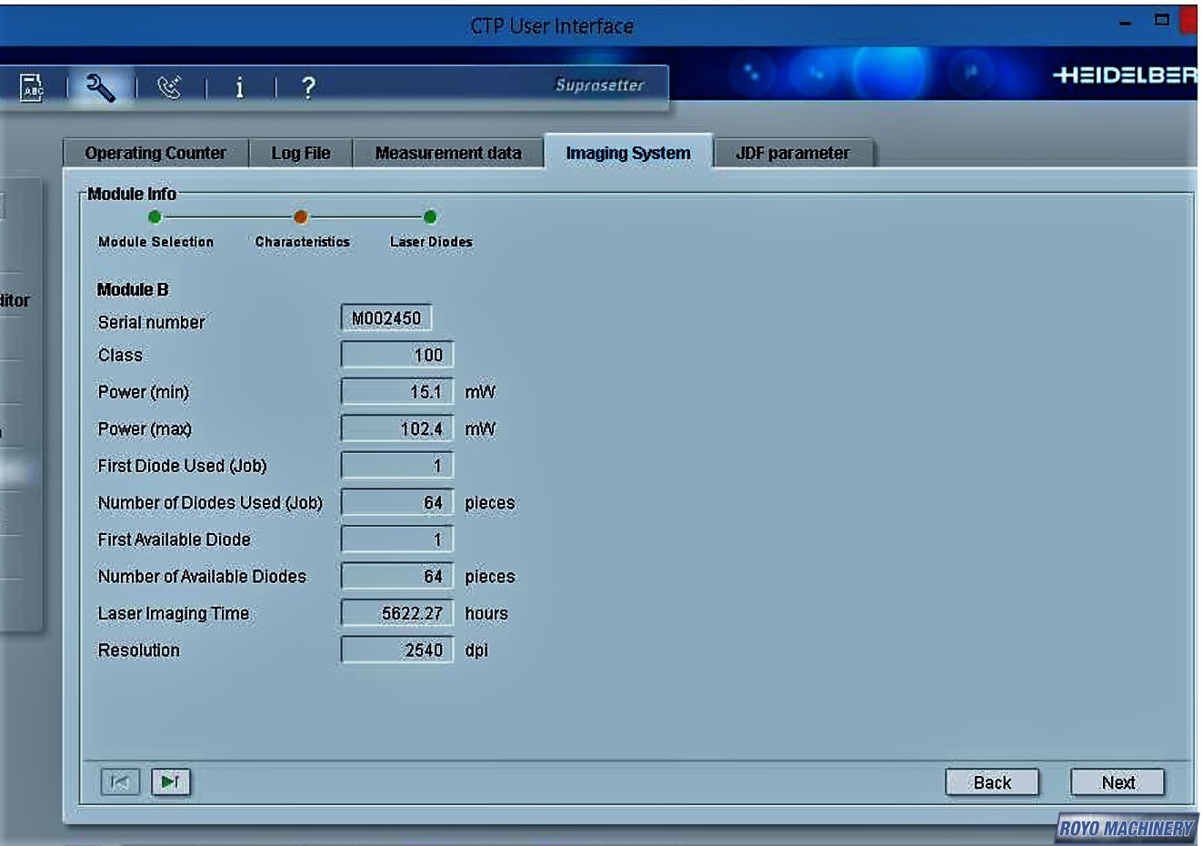Switch to the Measurement data tab
This screenshot has width=1202, height=846.
point(448,153)
